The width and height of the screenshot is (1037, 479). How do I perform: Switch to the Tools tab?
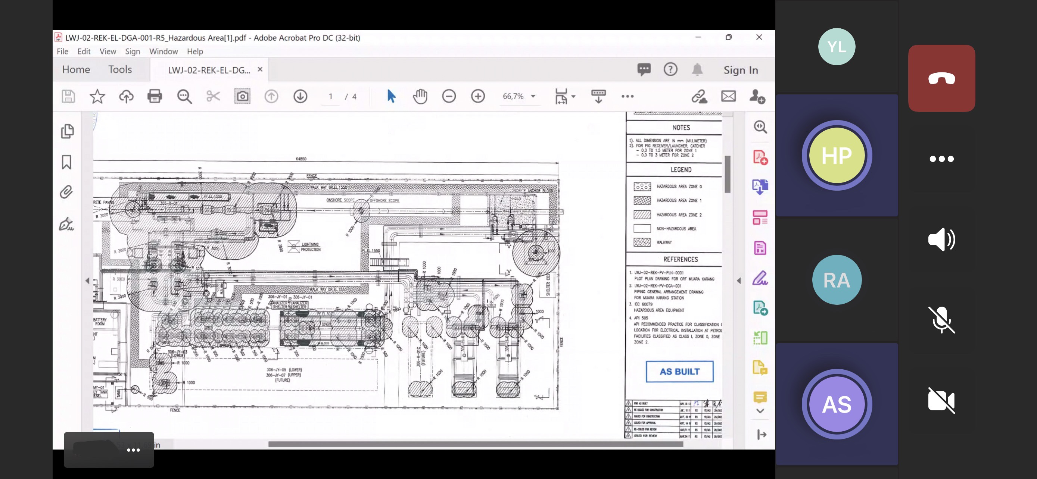tap(120, 70)
